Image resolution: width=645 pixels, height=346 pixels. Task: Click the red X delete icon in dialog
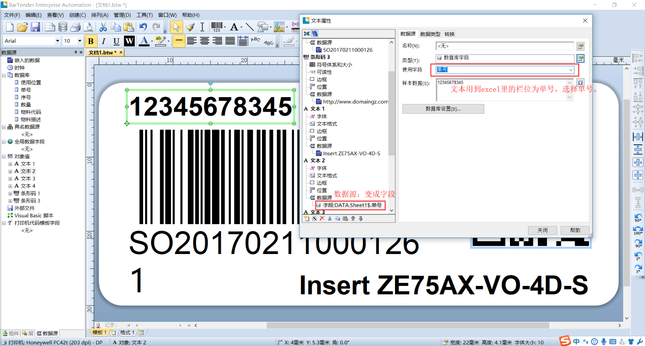coord(322,219)
